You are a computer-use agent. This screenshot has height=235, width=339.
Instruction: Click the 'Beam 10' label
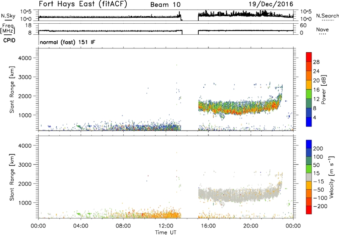165,5
